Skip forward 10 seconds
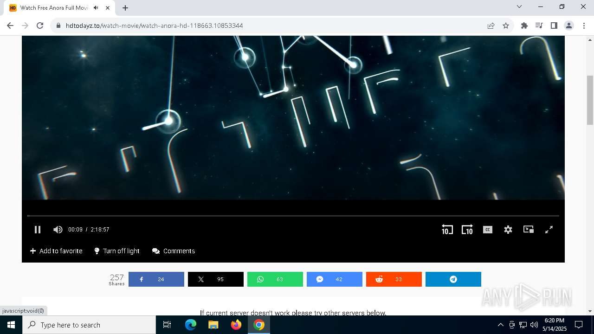594x334 pixels. (x=467, y=230)
